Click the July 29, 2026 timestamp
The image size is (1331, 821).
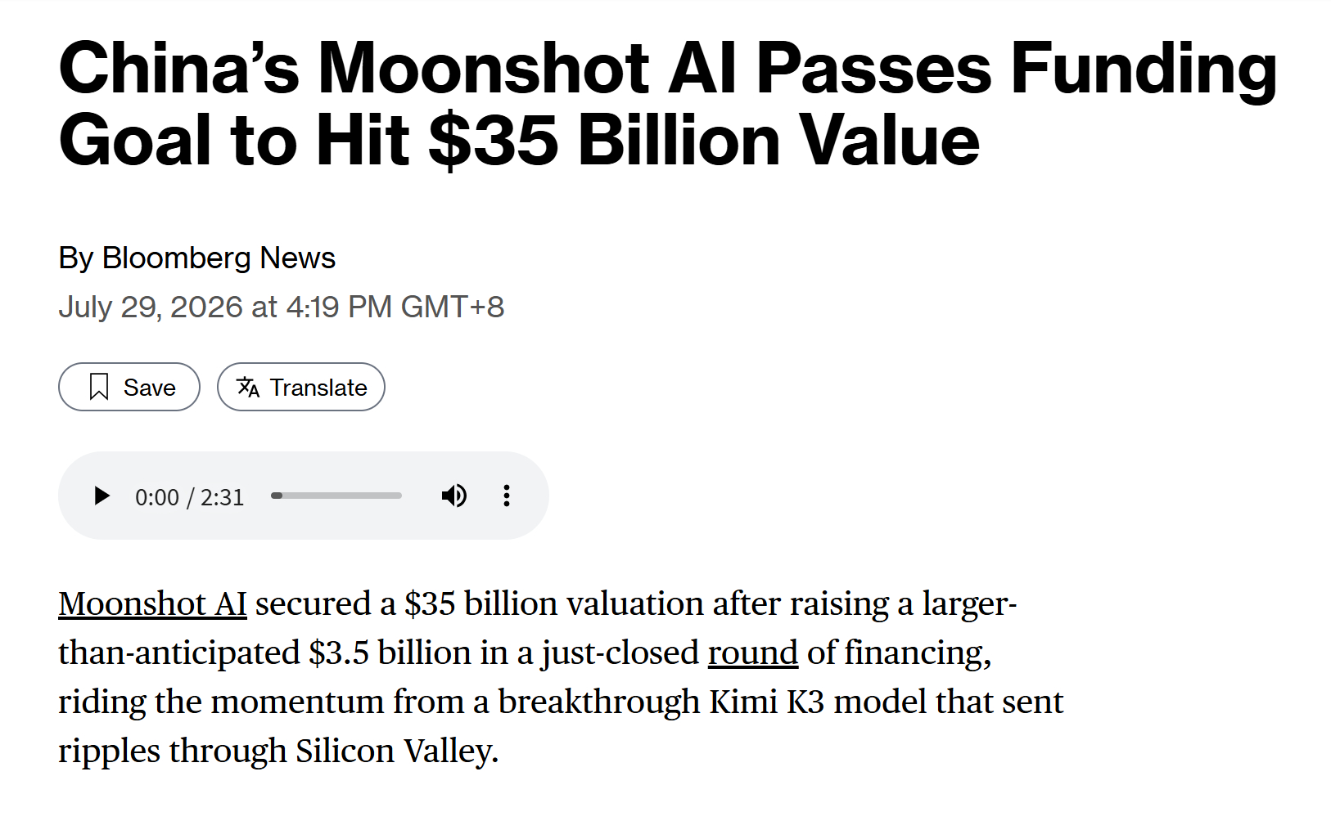[x=281, y=307]
